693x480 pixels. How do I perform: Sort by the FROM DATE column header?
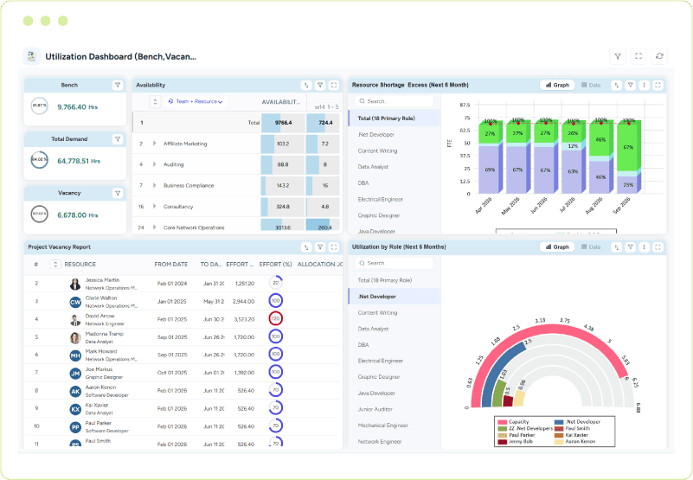click(x=171, y=265)
